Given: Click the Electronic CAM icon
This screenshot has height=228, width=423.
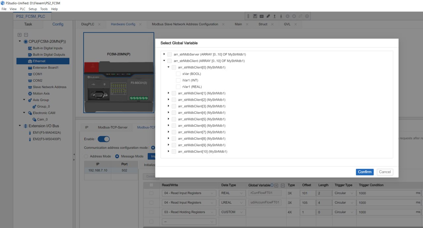Looking at the screenshot, I should (x=30, y=113).
